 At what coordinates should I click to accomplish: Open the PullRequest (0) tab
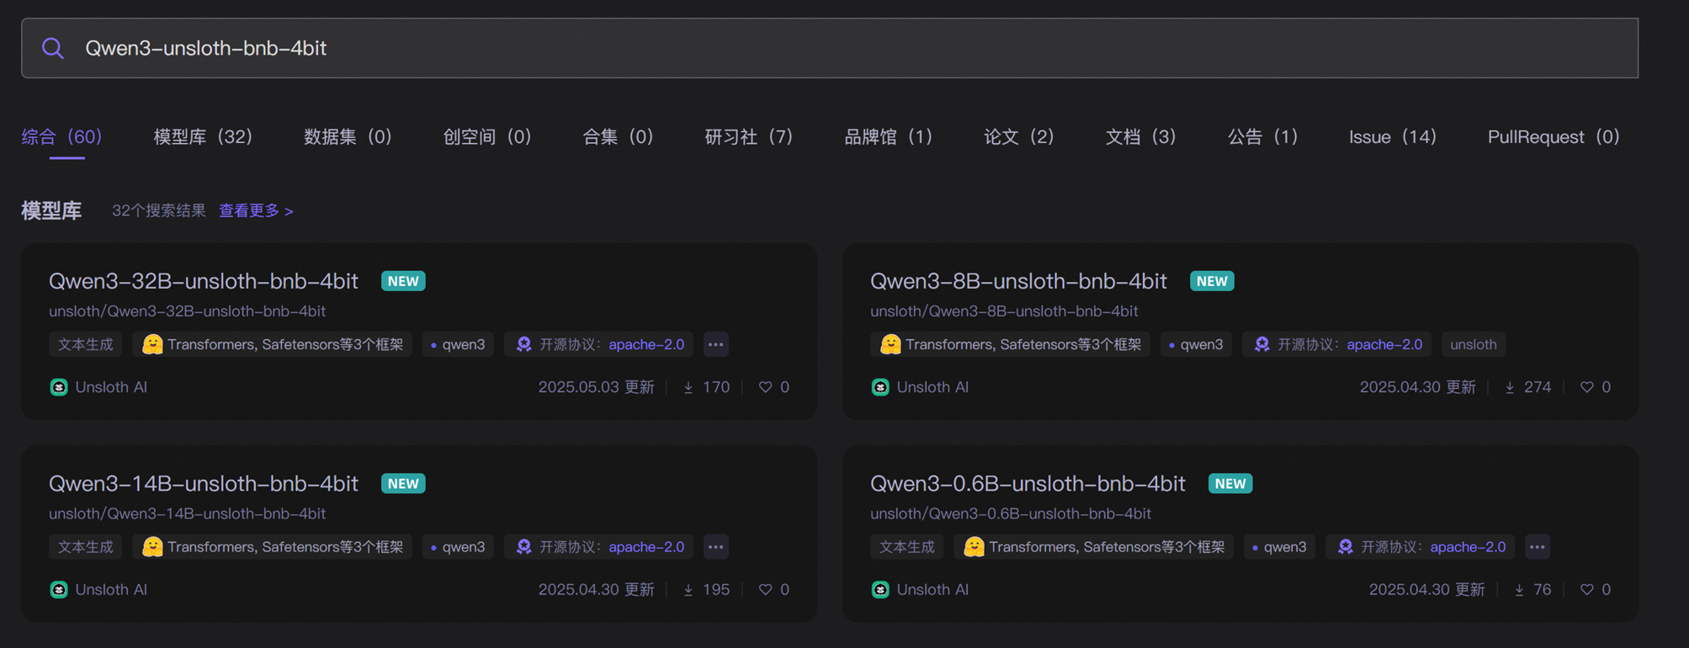click(1554, 136)
